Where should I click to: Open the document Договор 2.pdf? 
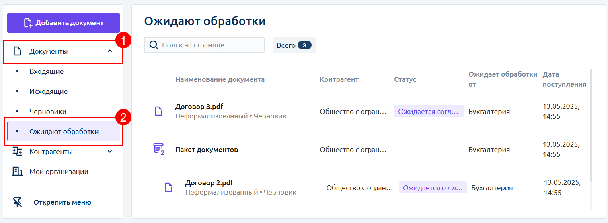coord(209,183)
